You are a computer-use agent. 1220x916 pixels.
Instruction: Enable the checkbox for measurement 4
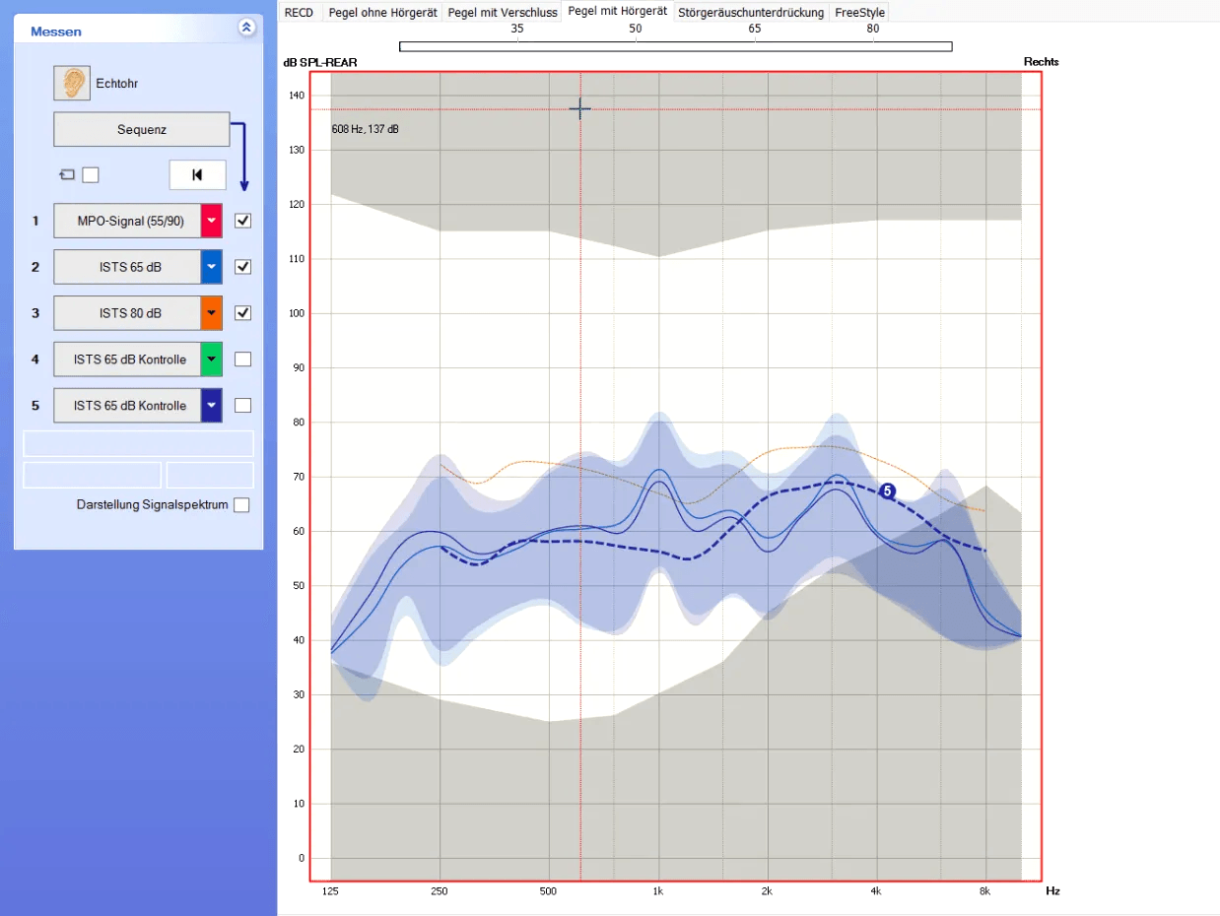point(242,360)
